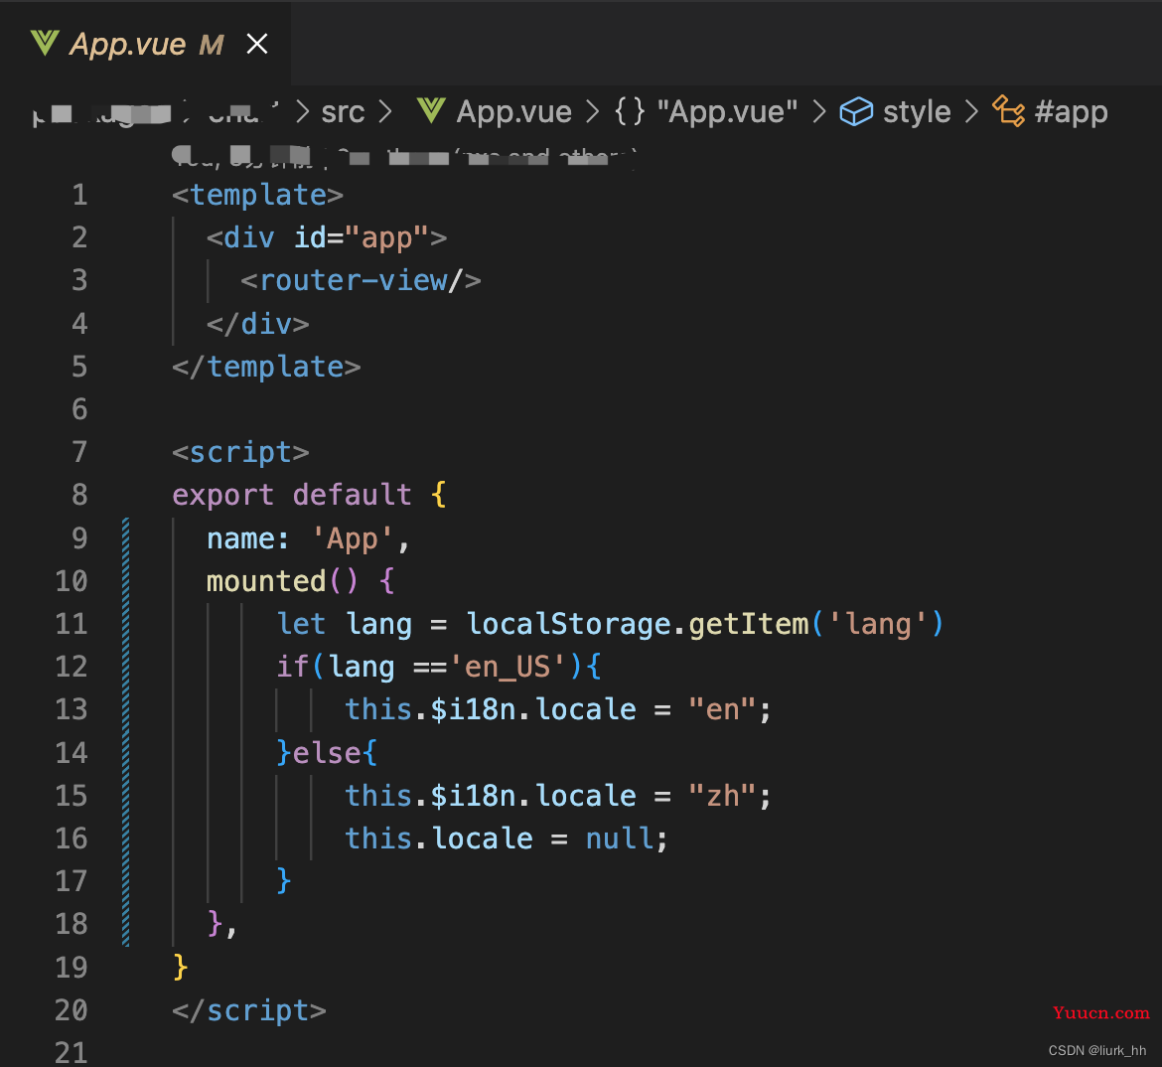Select the #app breadcrumb symbol
The width and height of the screenshot is (1162, 1067).
[x=1071, y=112]
